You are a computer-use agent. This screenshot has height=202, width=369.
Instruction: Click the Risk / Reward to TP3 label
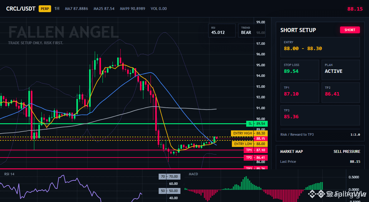(x=297, y=134)
